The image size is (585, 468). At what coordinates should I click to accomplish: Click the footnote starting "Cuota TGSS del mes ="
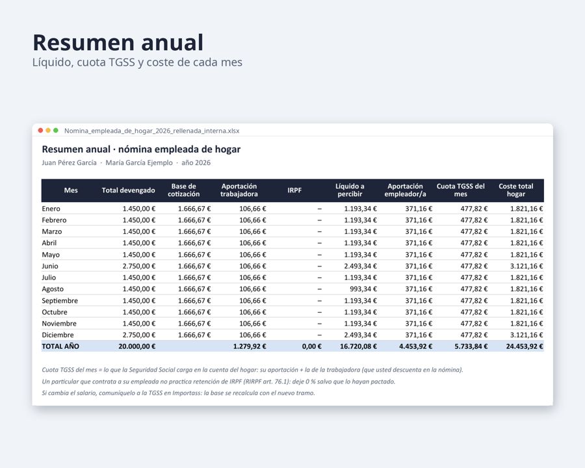(252, 370)
